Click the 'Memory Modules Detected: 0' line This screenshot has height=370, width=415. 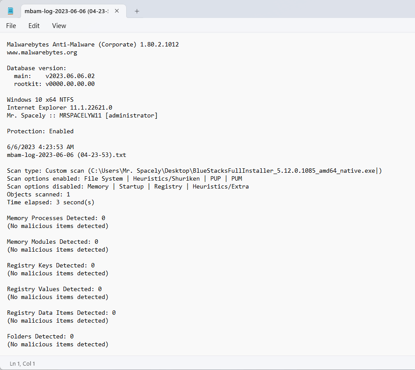(x=53, y=242)
